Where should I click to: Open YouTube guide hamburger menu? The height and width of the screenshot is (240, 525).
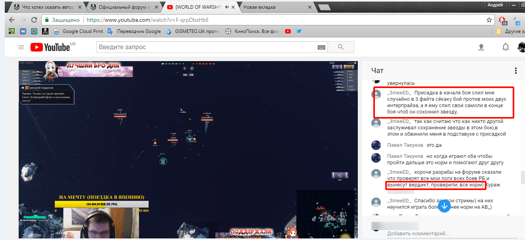tap(21, 47)
